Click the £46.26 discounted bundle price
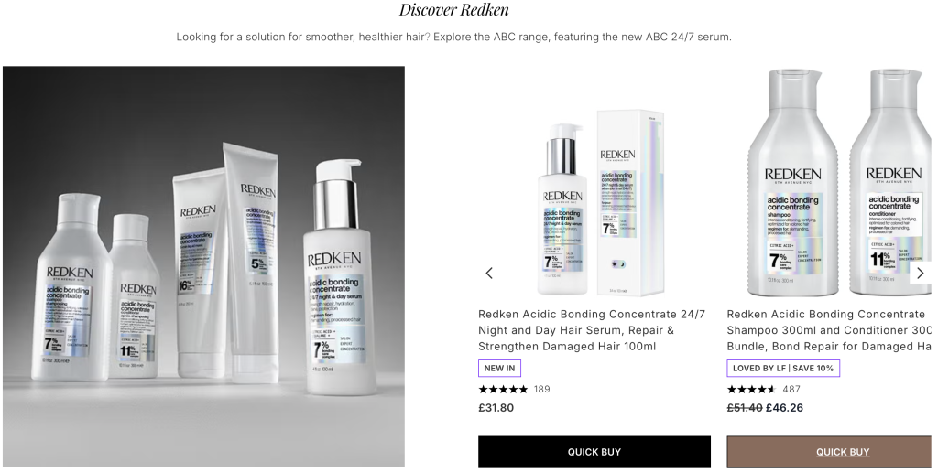938x472 pixels. pyautogui.click(x=784, y=407)
